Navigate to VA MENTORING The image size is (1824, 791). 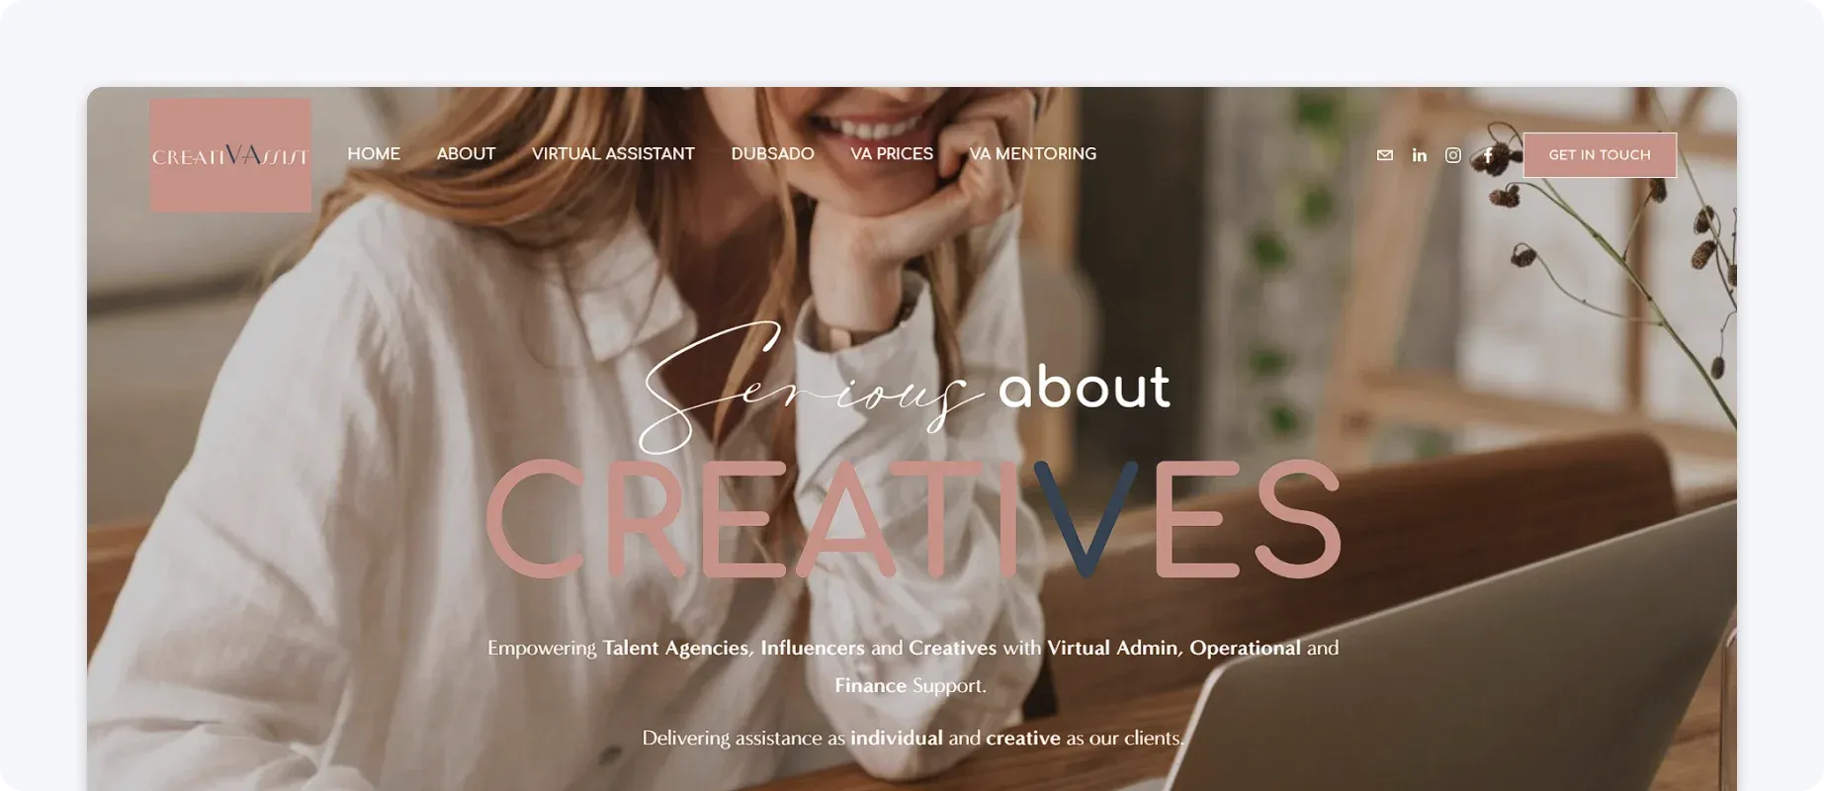(1032, 153)
